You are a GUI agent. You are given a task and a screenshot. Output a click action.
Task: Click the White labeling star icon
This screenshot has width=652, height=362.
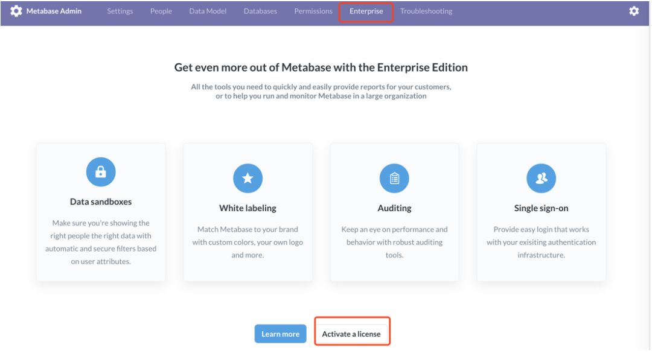[248, 179]
